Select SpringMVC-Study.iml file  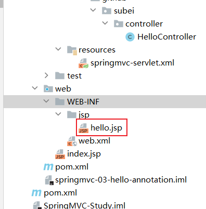(84, 206)
